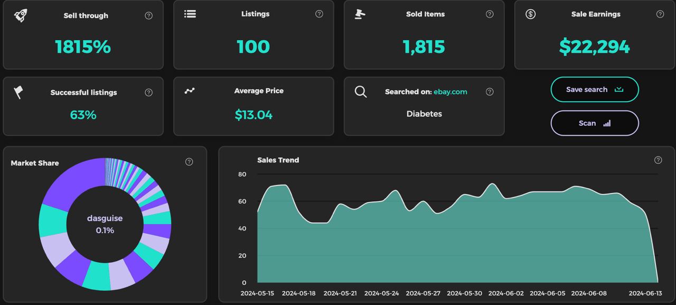
Task: Click the 2024-05-18 axis date
Action: (x=299, y=293)
